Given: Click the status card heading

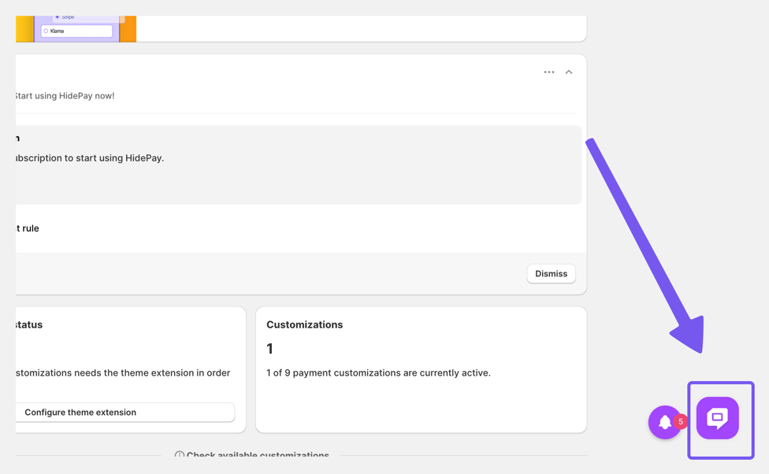Looking at the screenshot, I should click(x=30, y=325).
